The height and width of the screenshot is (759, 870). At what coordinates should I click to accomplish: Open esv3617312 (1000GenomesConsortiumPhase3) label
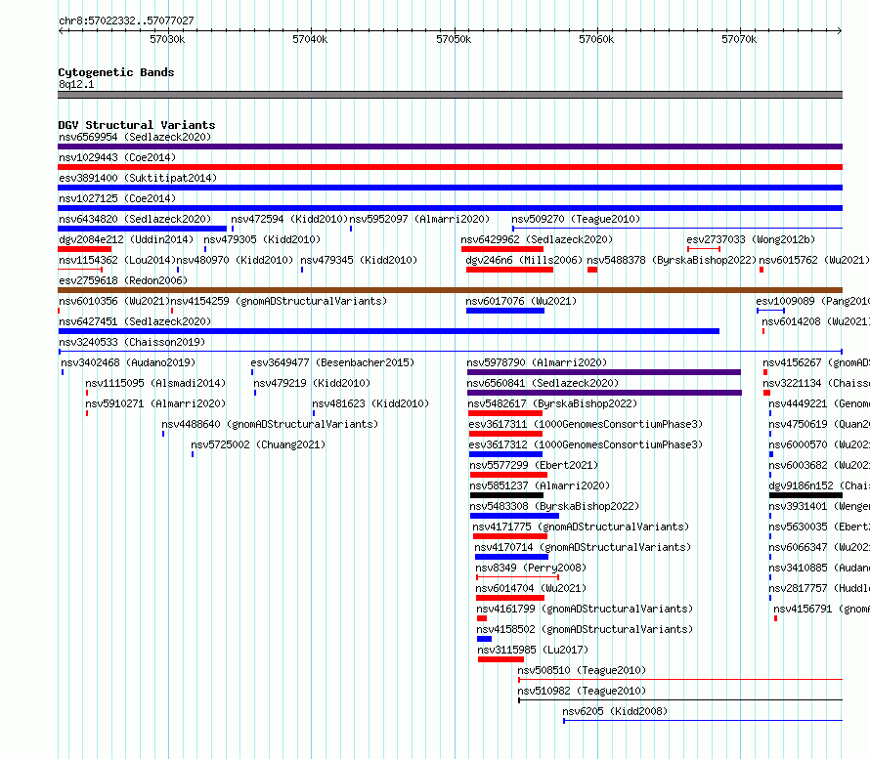click(586, 444)
